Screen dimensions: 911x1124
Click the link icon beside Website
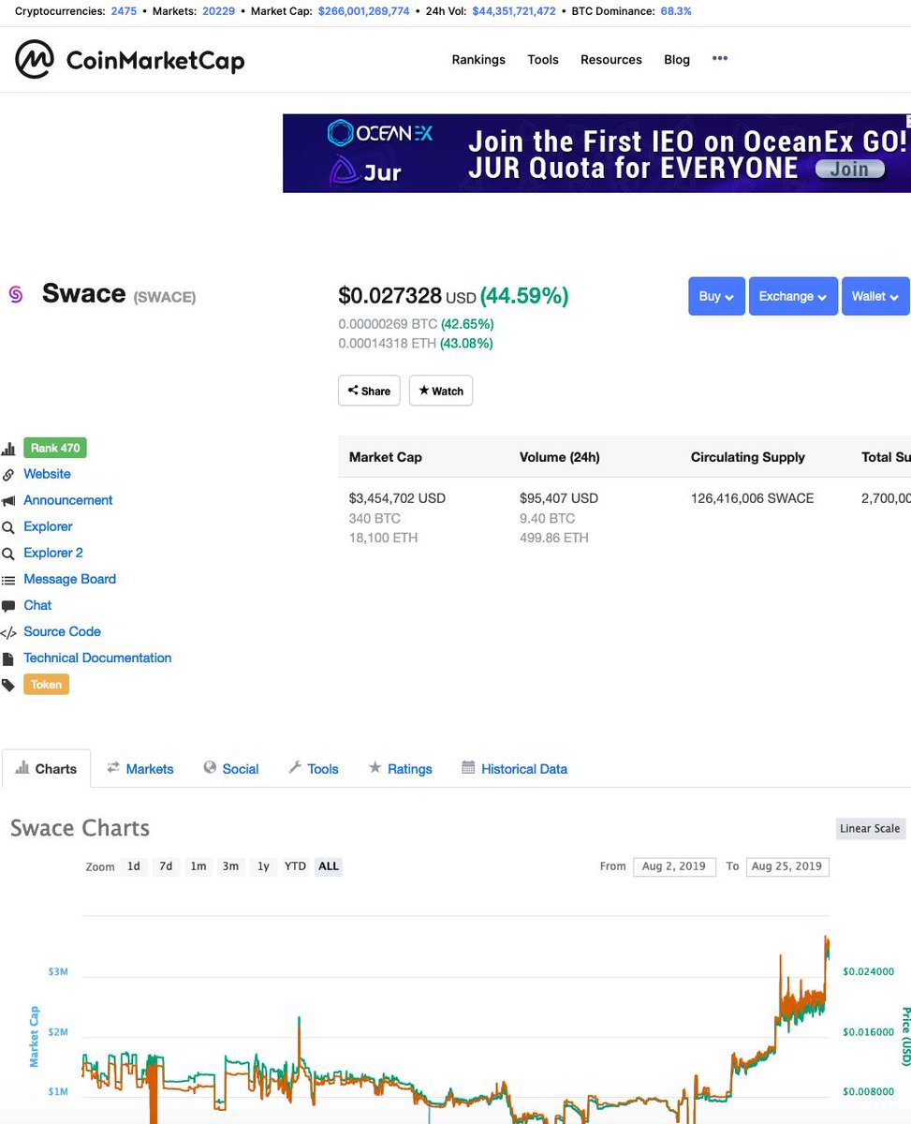tap(8, 475)
